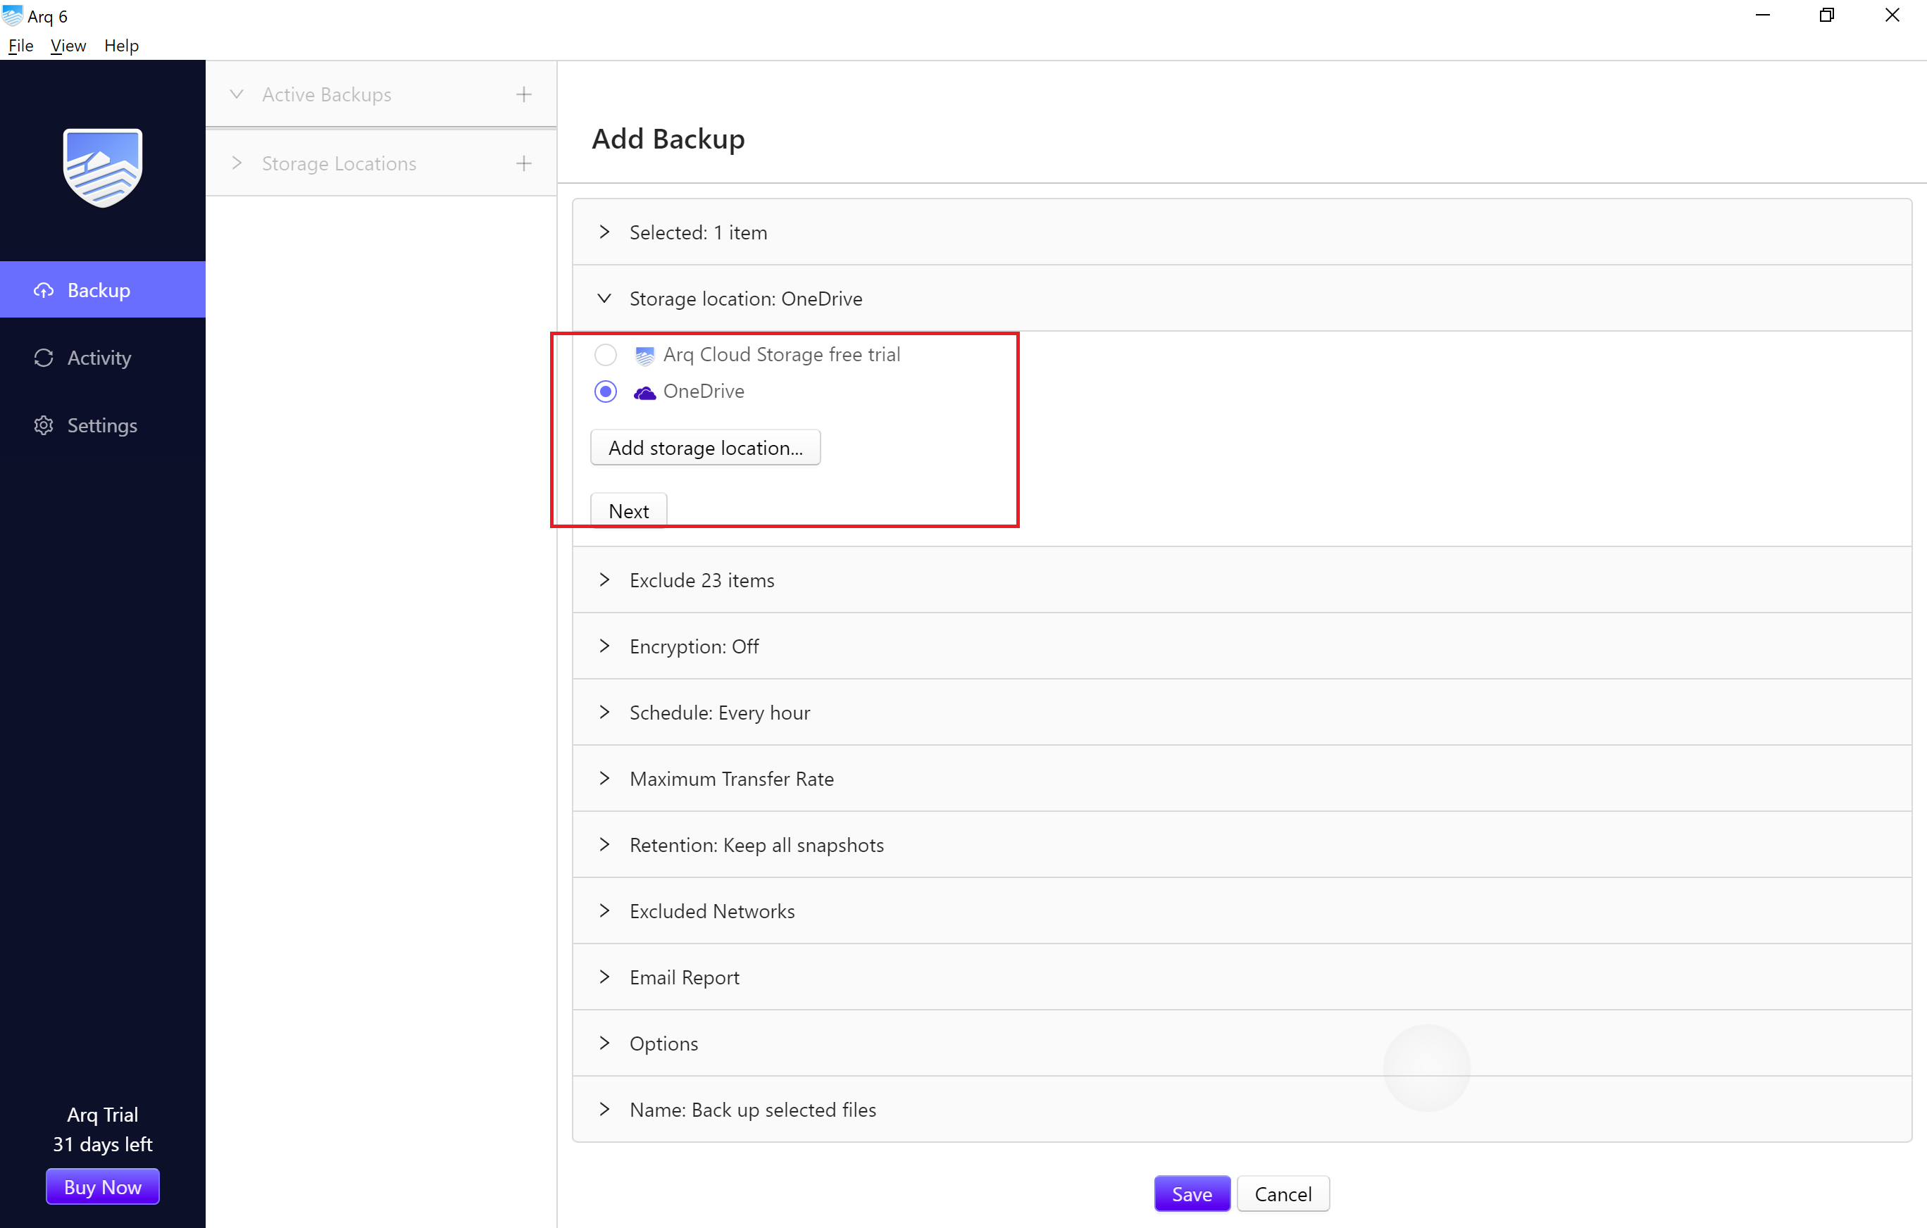Minimize the Arq 6 window
The width and height of the screenshot is (1927, 1228).
point(1762,15)
